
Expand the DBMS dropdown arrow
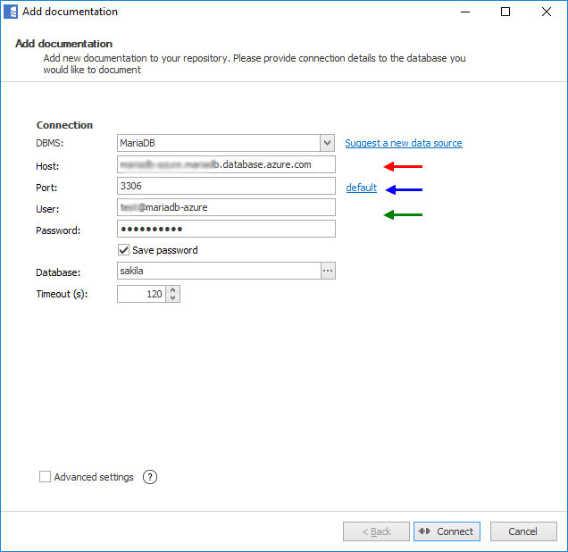click(327, 143)
